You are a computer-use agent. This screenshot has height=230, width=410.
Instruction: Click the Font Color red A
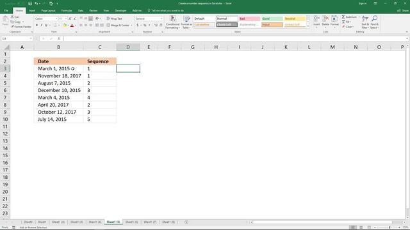(x=72, y=26)
